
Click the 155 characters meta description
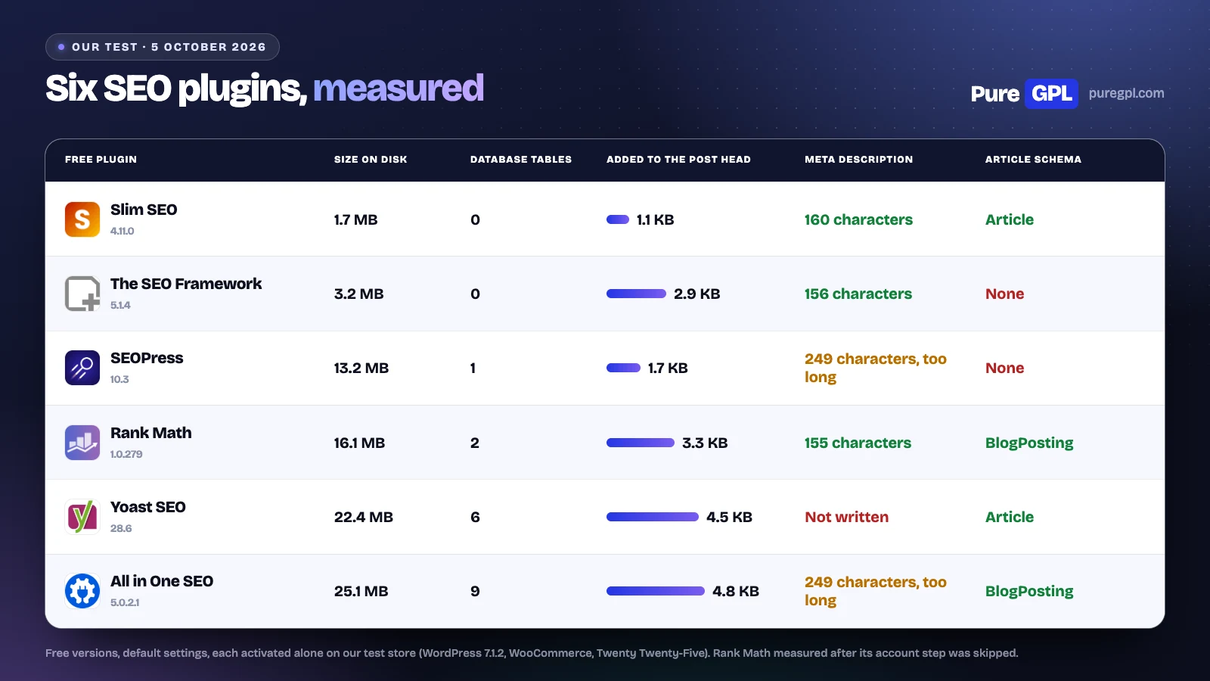coord(858,443)
